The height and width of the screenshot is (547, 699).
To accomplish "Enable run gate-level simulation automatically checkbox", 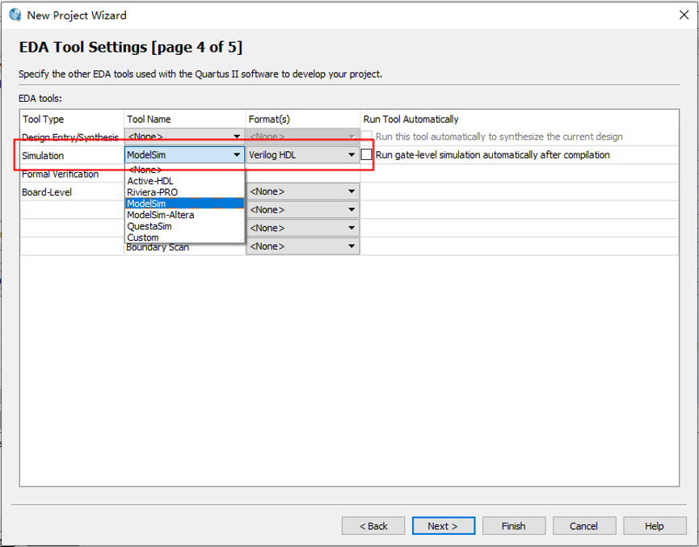I will click(367, 155).
